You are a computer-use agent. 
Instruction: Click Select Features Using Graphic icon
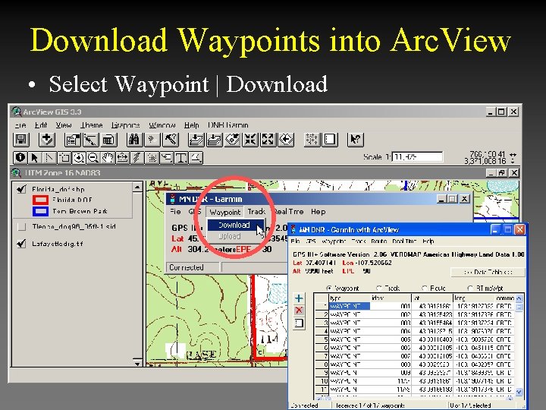click(x=312, y=140)
